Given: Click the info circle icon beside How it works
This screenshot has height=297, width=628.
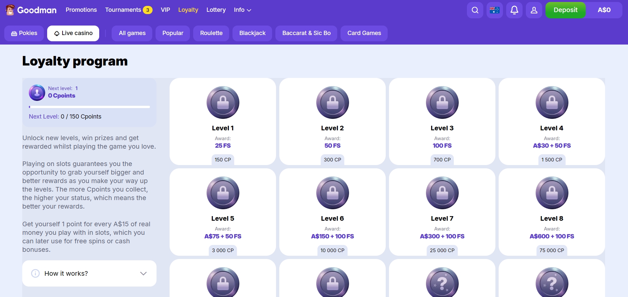Looking at the screenshot, I should [x=35, y=273].
